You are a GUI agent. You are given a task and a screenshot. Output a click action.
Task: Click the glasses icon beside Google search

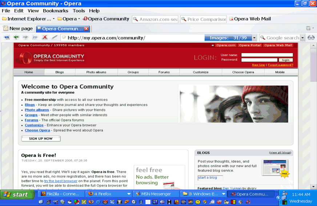(311, 38)
